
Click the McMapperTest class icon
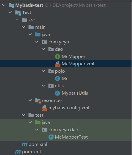click(x=51, y=137)
